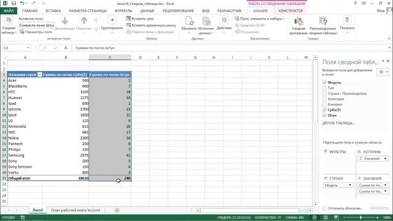Switch to Page Break Preview in status bar
Image resolution: width=393 pixels, height=221 pixels.
[x=337, y=217]
